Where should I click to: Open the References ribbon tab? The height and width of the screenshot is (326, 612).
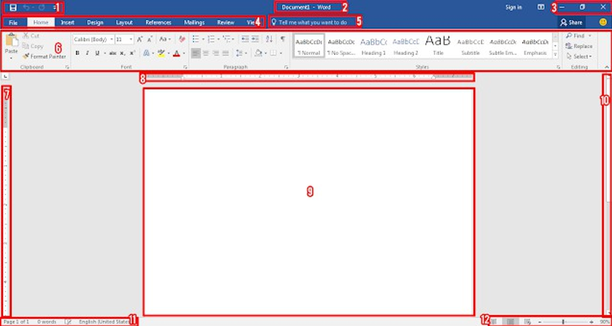[158, 22]
